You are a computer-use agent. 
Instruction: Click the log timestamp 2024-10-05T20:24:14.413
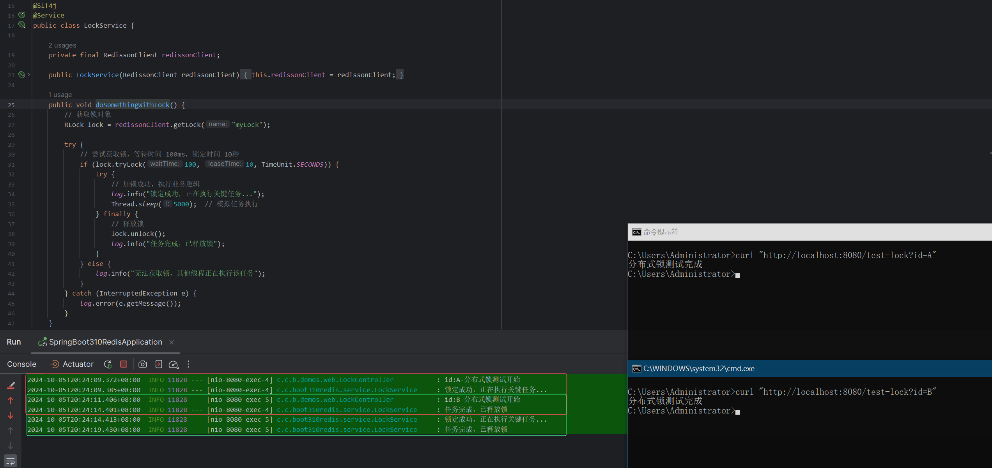(84, 419)
